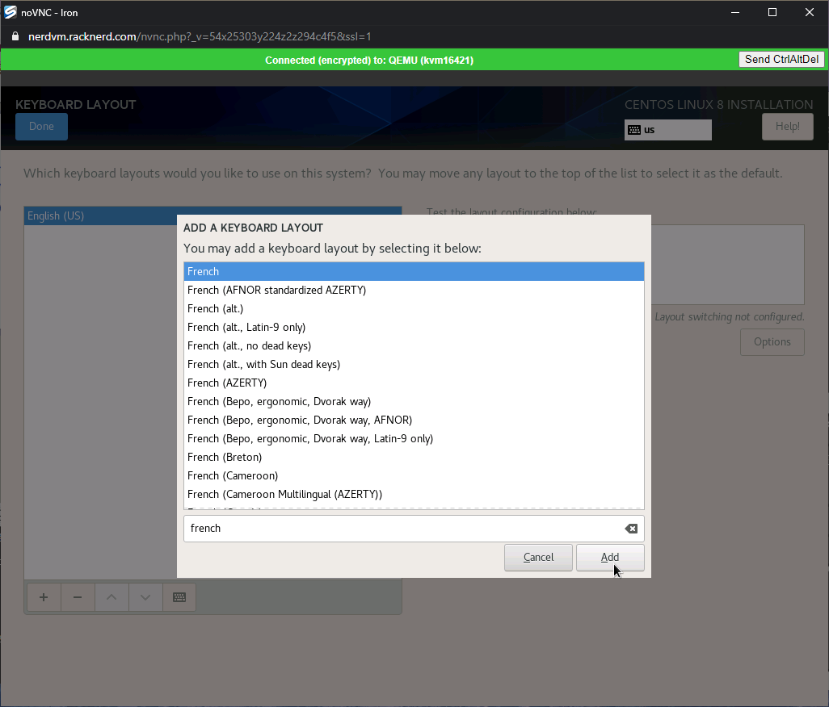Click the minus icon to remove a layout

(x=78, y=597)
